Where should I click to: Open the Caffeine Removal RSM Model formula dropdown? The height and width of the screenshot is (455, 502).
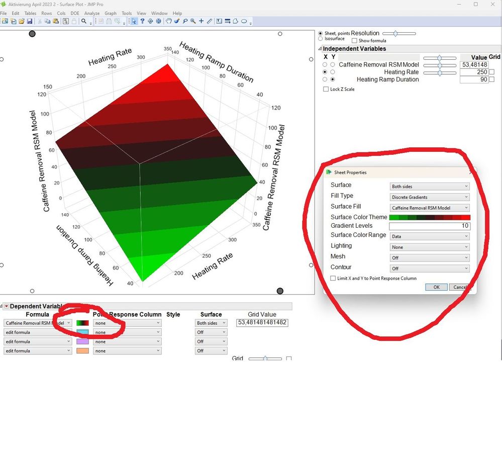point(38,323)
